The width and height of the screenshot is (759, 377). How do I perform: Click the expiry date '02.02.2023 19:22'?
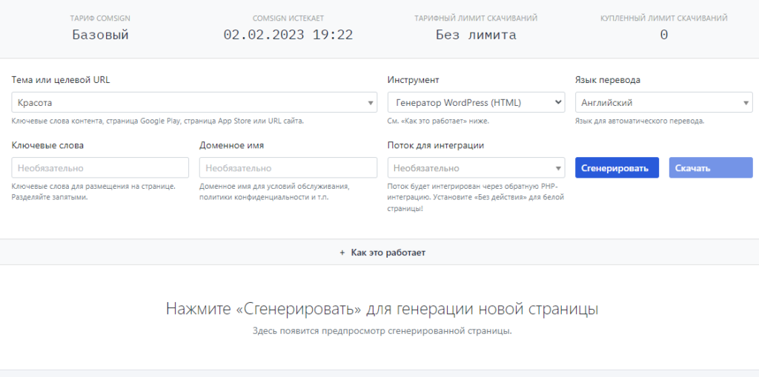[x=288, y=35]
